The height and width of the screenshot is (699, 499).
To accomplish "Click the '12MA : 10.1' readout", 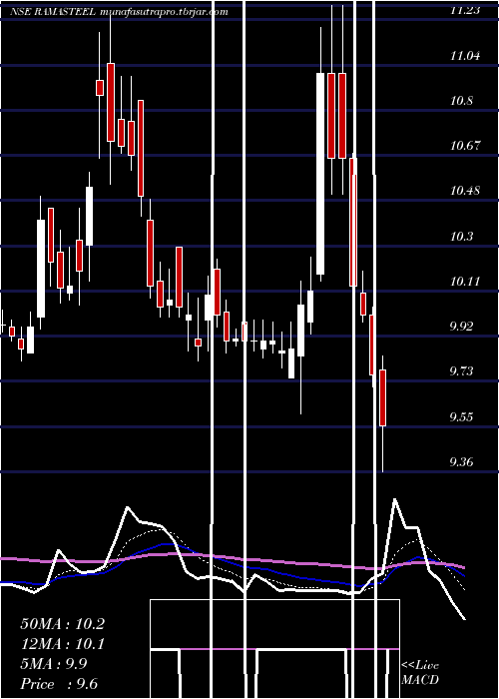I will 63,644.
